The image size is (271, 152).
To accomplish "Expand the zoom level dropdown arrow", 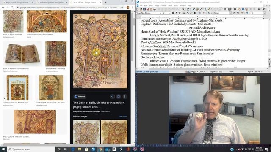I will pyautogui.click(x=185, y=9).
